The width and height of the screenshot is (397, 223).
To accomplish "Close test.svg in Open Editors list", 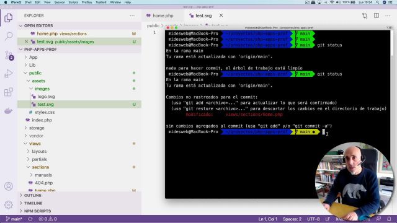I will pos(26,42).
